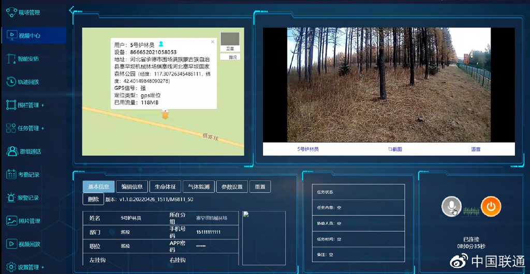Expand the 围栏管理 plus sign

tap(42, 105)
